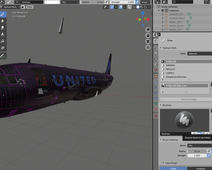Open the shading options dropdown arrow
This screenshot has height=170, width=212.
149,7
